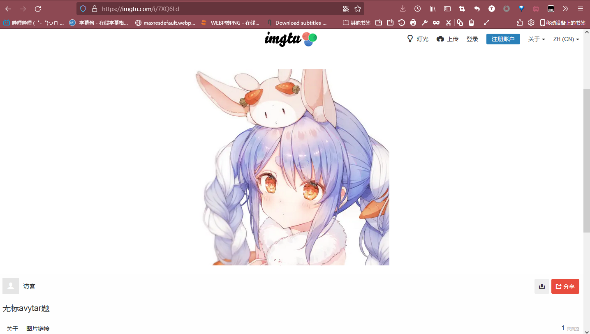Click the 注册账户 register button
Screen dimensions: 590x334
tap(503, 39)
